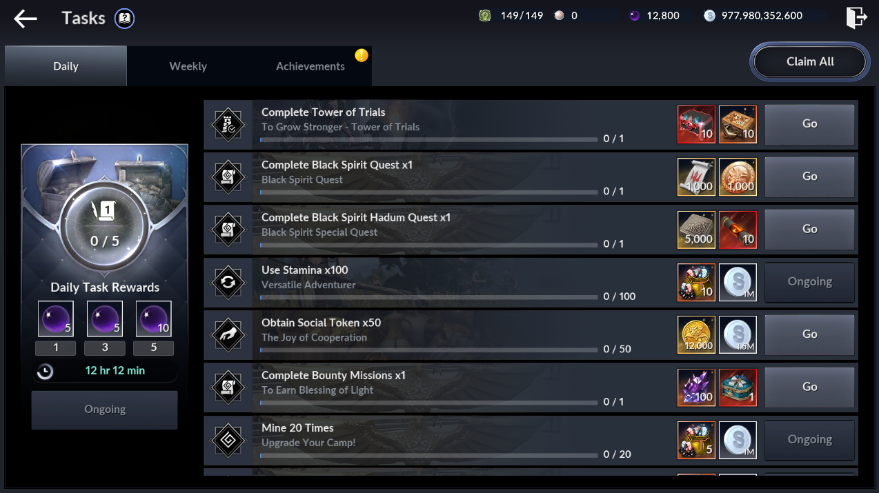
Task: Click the Use Stamina progress bar
Action: pyautogui.click(x=428, y=297)
